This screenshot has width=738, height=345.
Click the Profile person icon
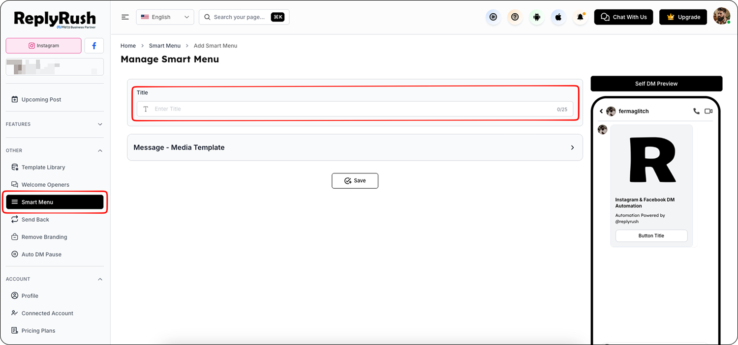click(15, 296)
